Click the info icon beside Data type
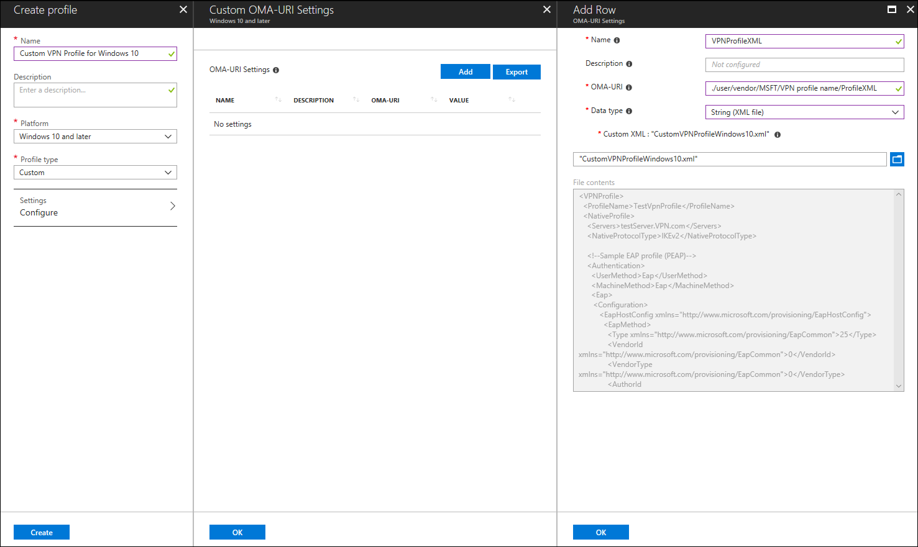 [x=629, y=111]
